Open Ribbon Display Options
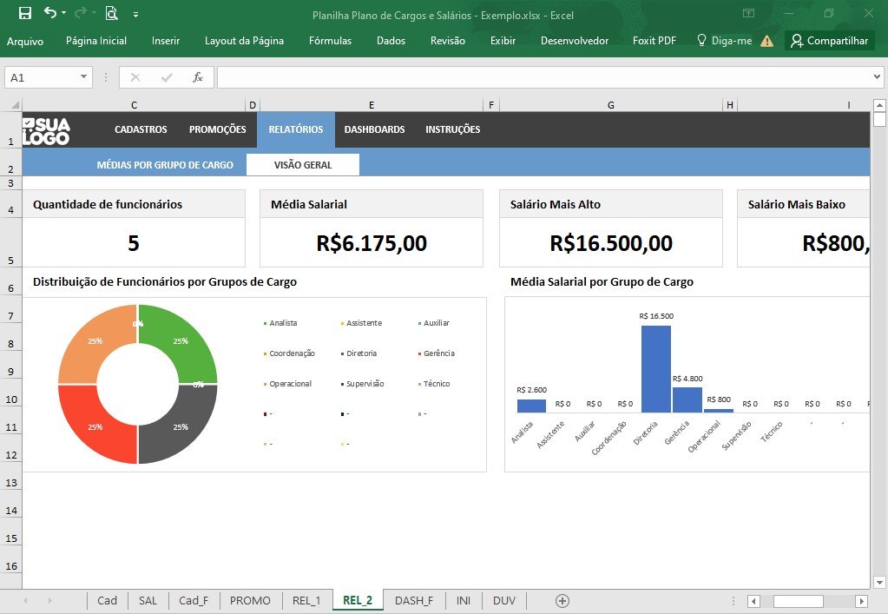The image size is (888, 614). click(x=749, y=13)
